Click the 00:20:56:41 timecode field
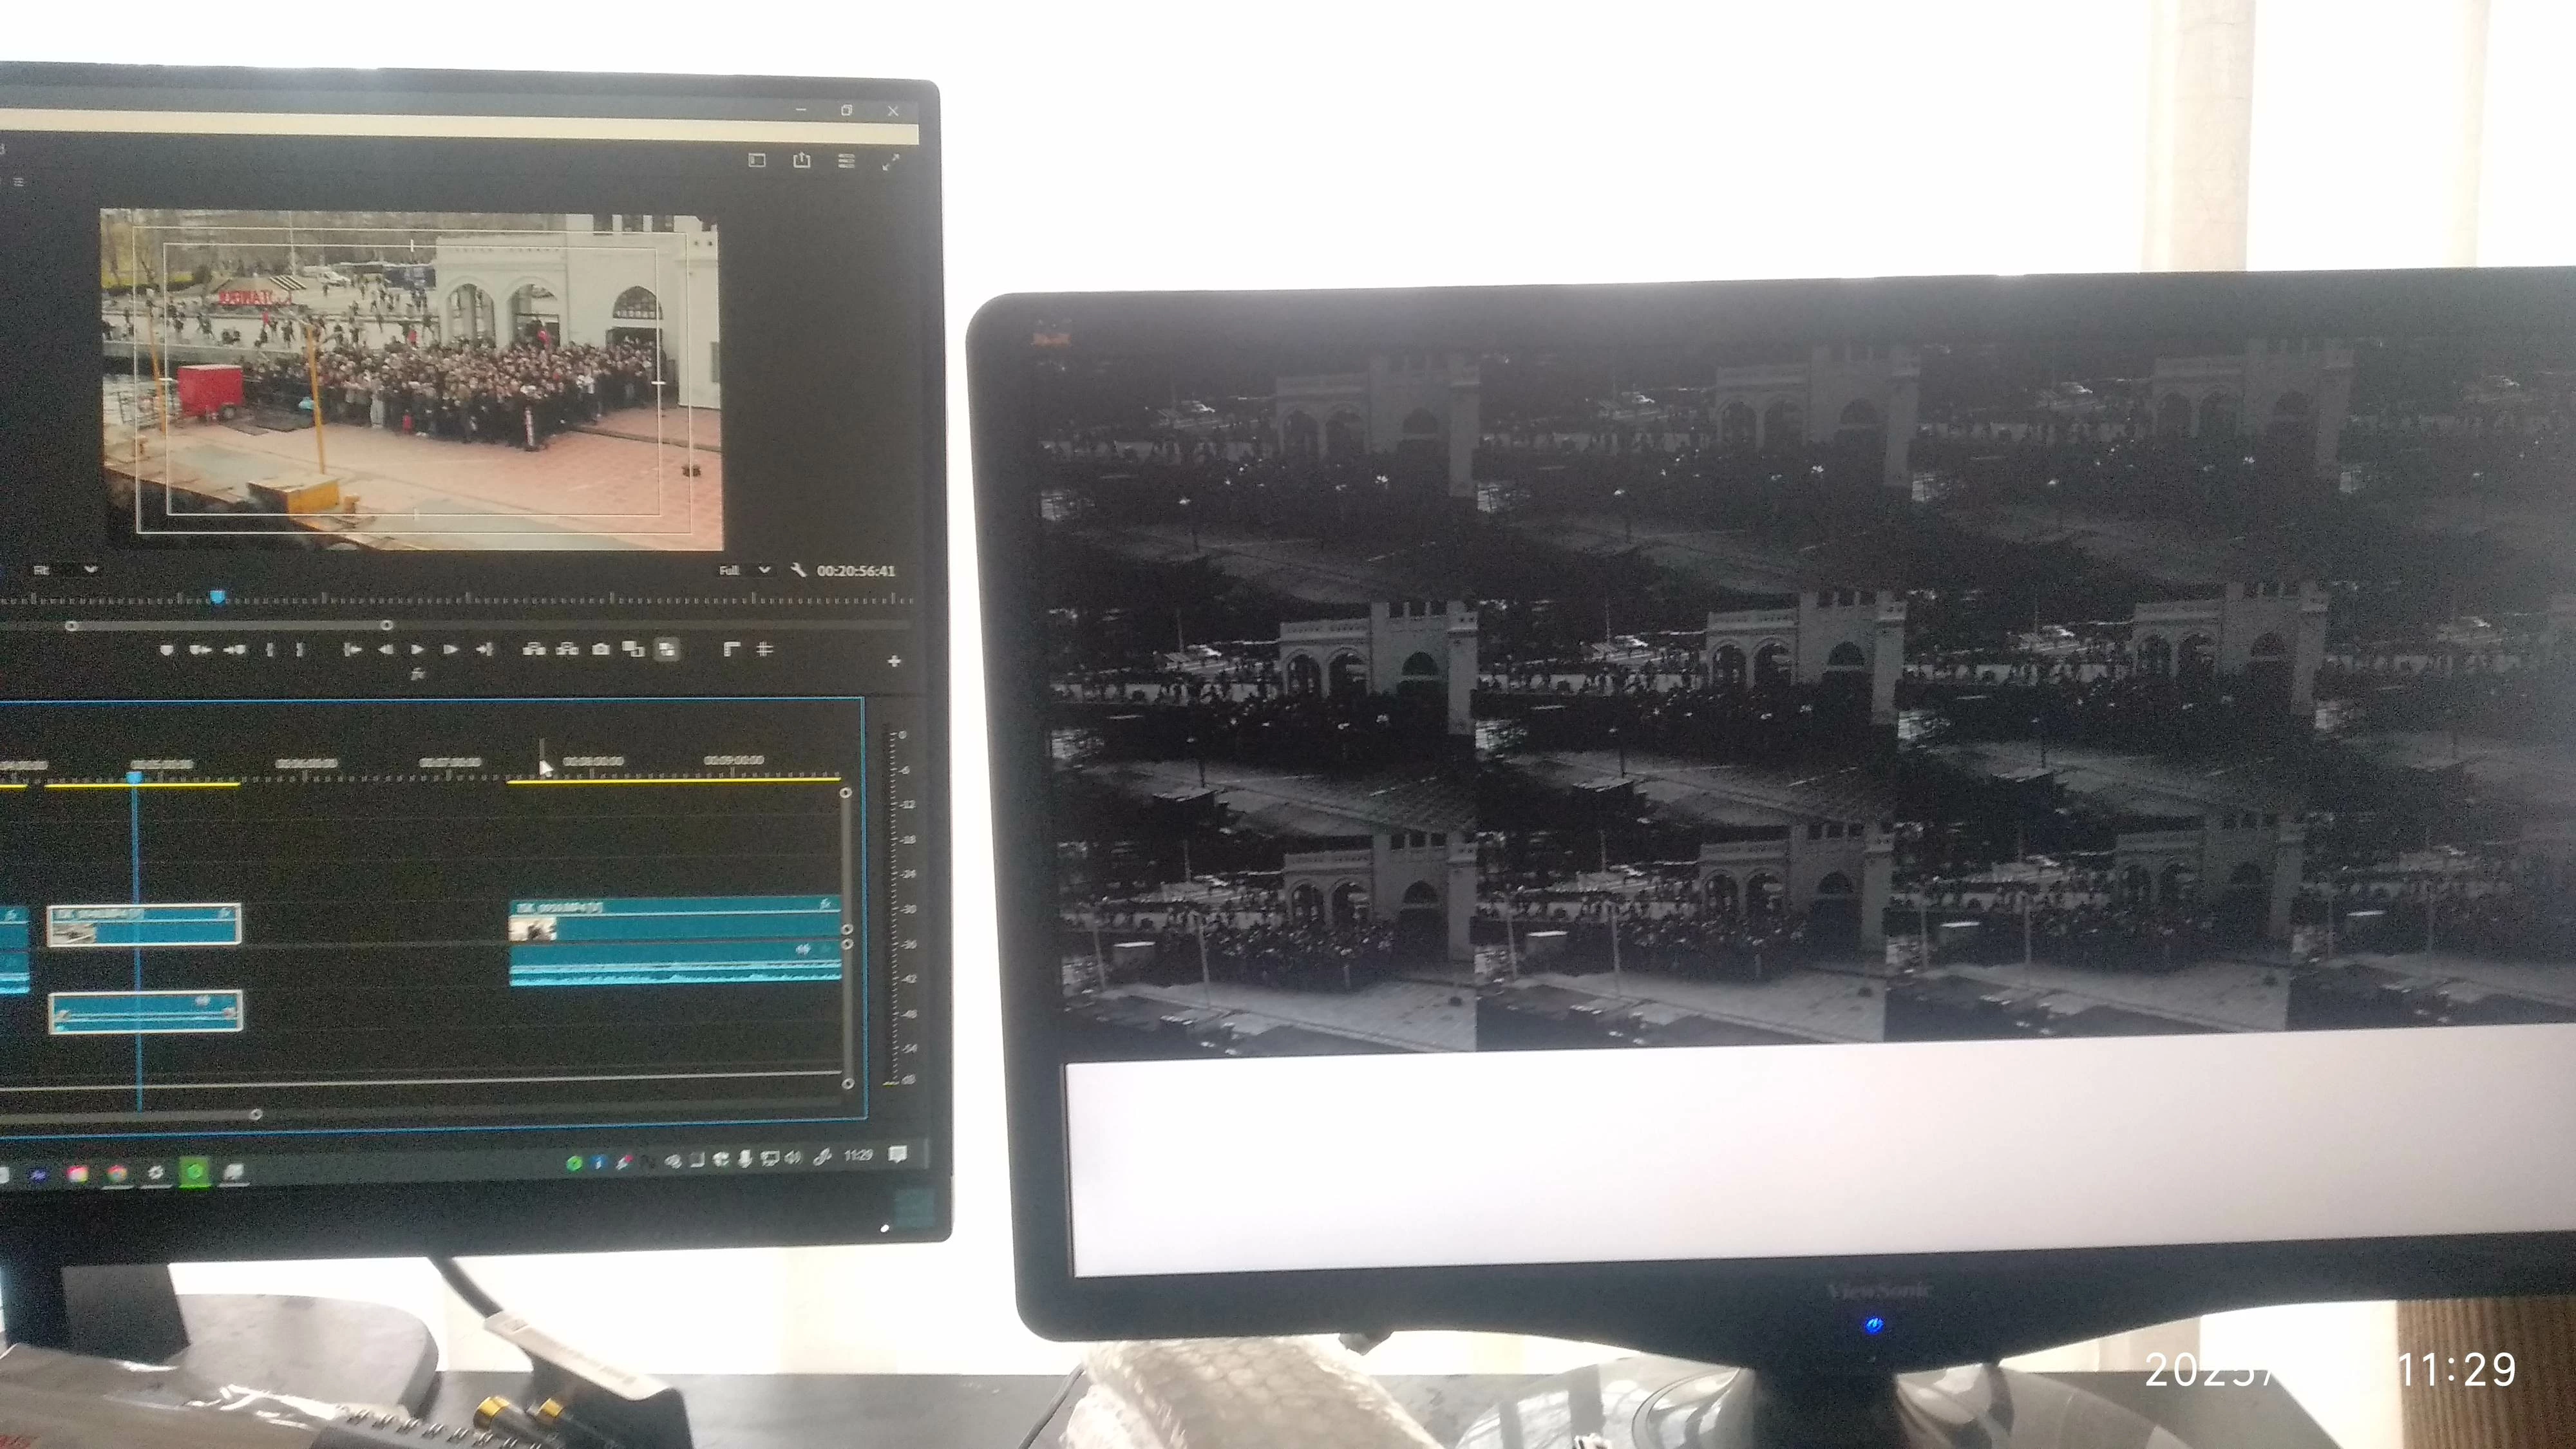This screenshot has height=1449, width=2576. click(x=856, y=571)
